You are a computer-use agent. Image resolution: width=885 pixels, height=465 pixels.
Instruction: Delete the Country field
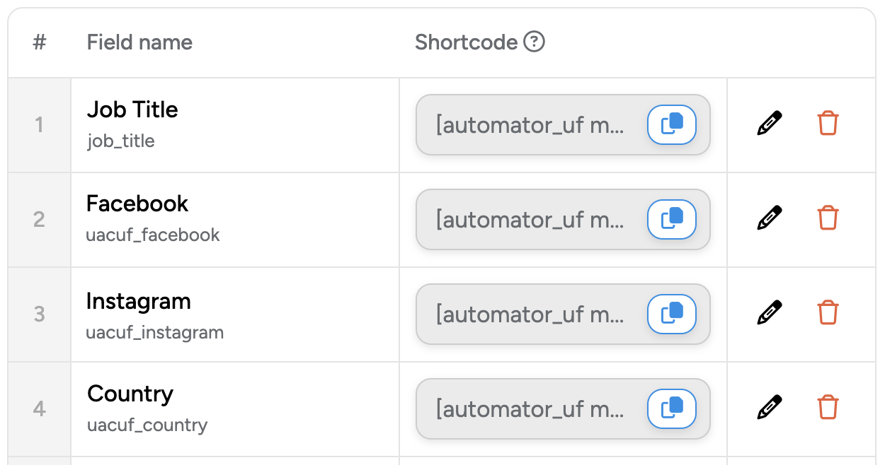[828, 407]
